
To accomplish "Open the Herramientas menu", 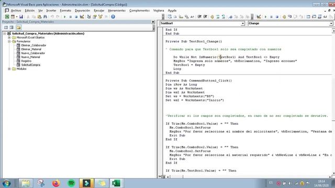I will (117, 10).
